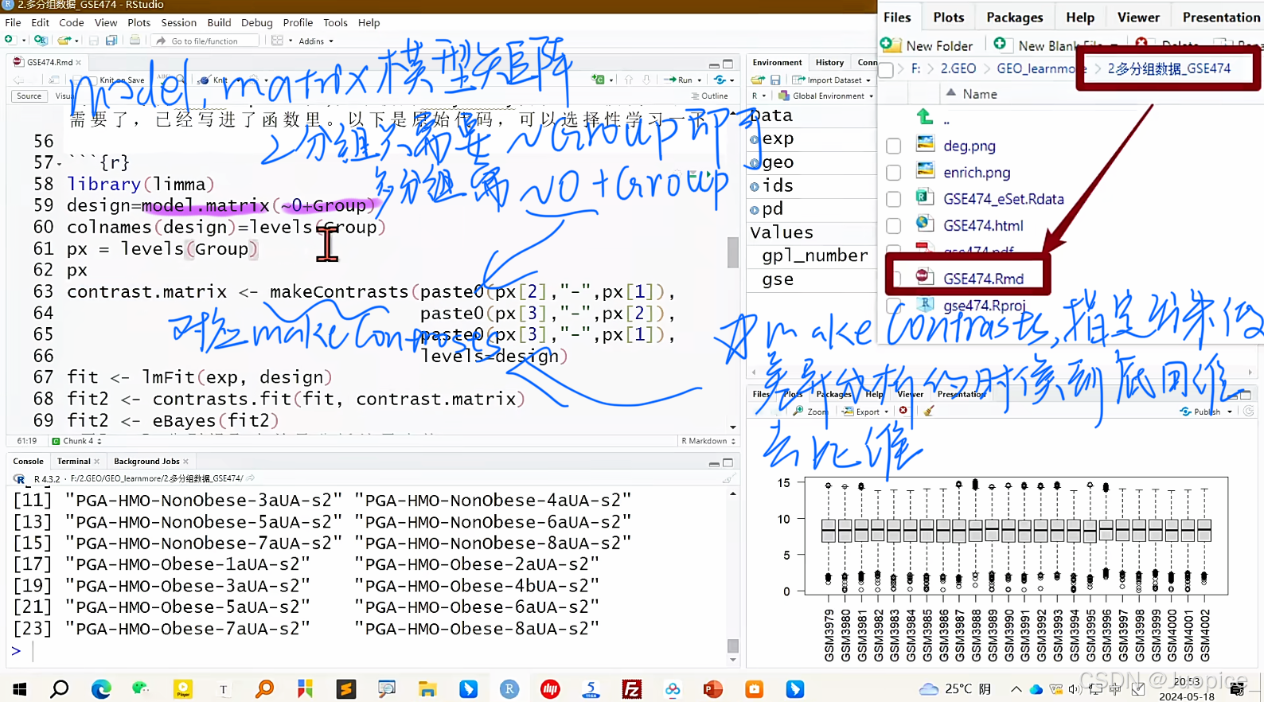Switch to the Packages tab in top pane
Viewport: 1264px width, 702px height.
click(x=1014, y=17)
